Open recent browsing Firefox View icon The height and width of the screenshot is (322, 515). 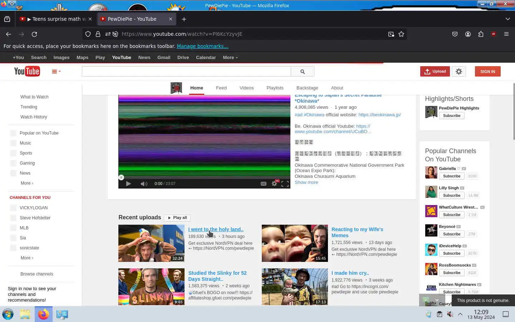[7, 19]
